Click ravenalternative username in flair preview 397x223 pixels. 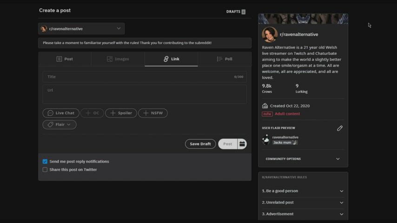coord(285,137)
